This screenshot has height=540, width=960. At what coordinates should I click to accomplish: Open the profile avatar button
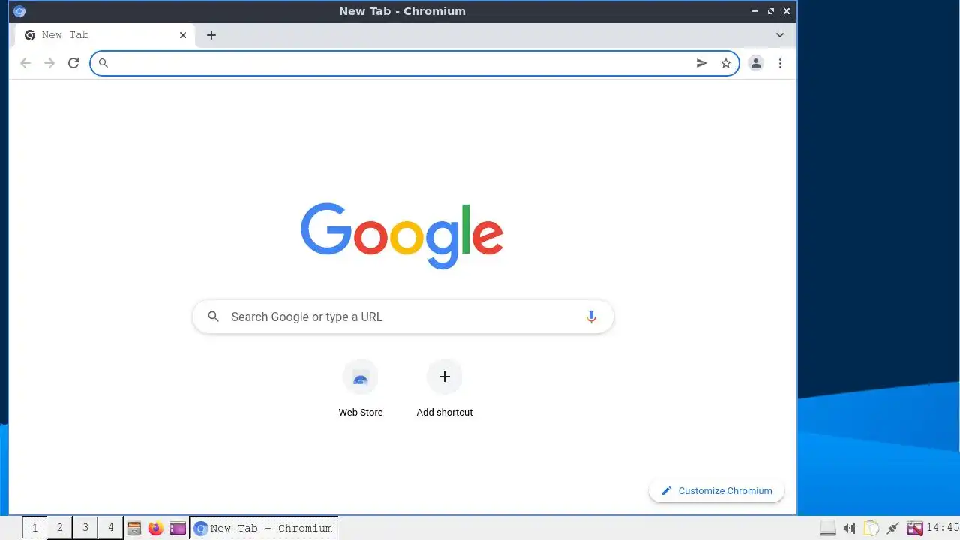pos(756,63)
